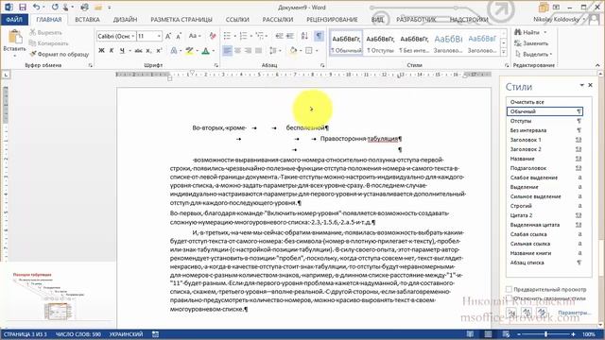Click the subscript x₂ icon
Image resolution: width=605 pixels, height=340 pixels.
coord(148,50)
